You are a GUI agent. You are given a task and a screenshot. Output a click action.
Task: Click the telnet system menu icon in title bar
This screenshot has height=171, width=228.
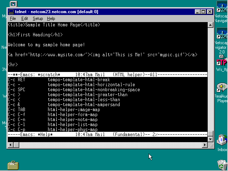coord(11,12)
